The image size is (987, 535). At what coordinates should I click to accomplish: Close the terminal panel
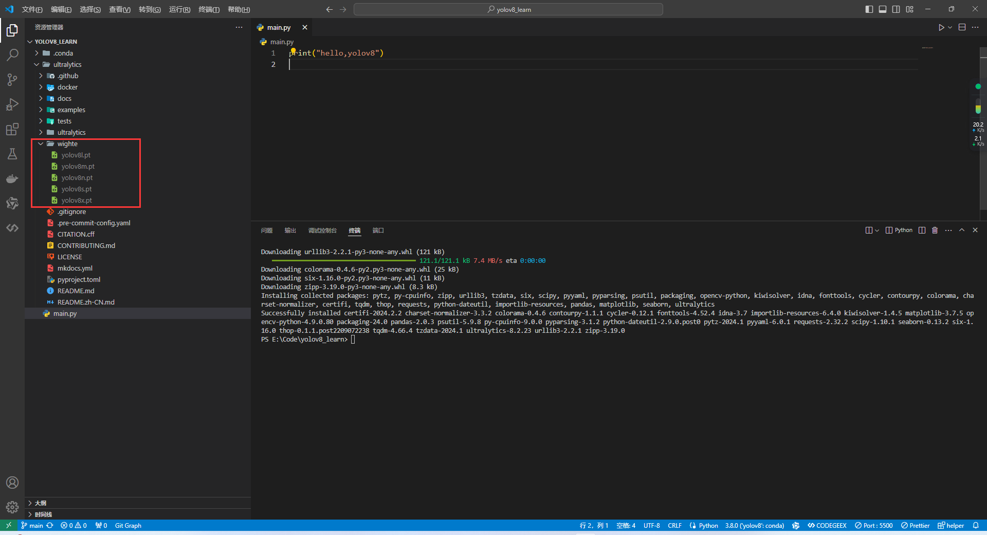(975, 230)
